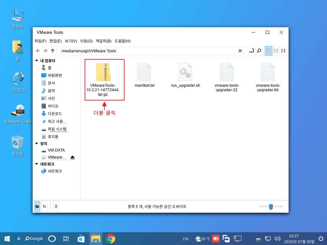Open the VMwareTools-10.3.21-14772444.tar.gz archive
The image size is (327, 245).
click(x=103, y=79)
